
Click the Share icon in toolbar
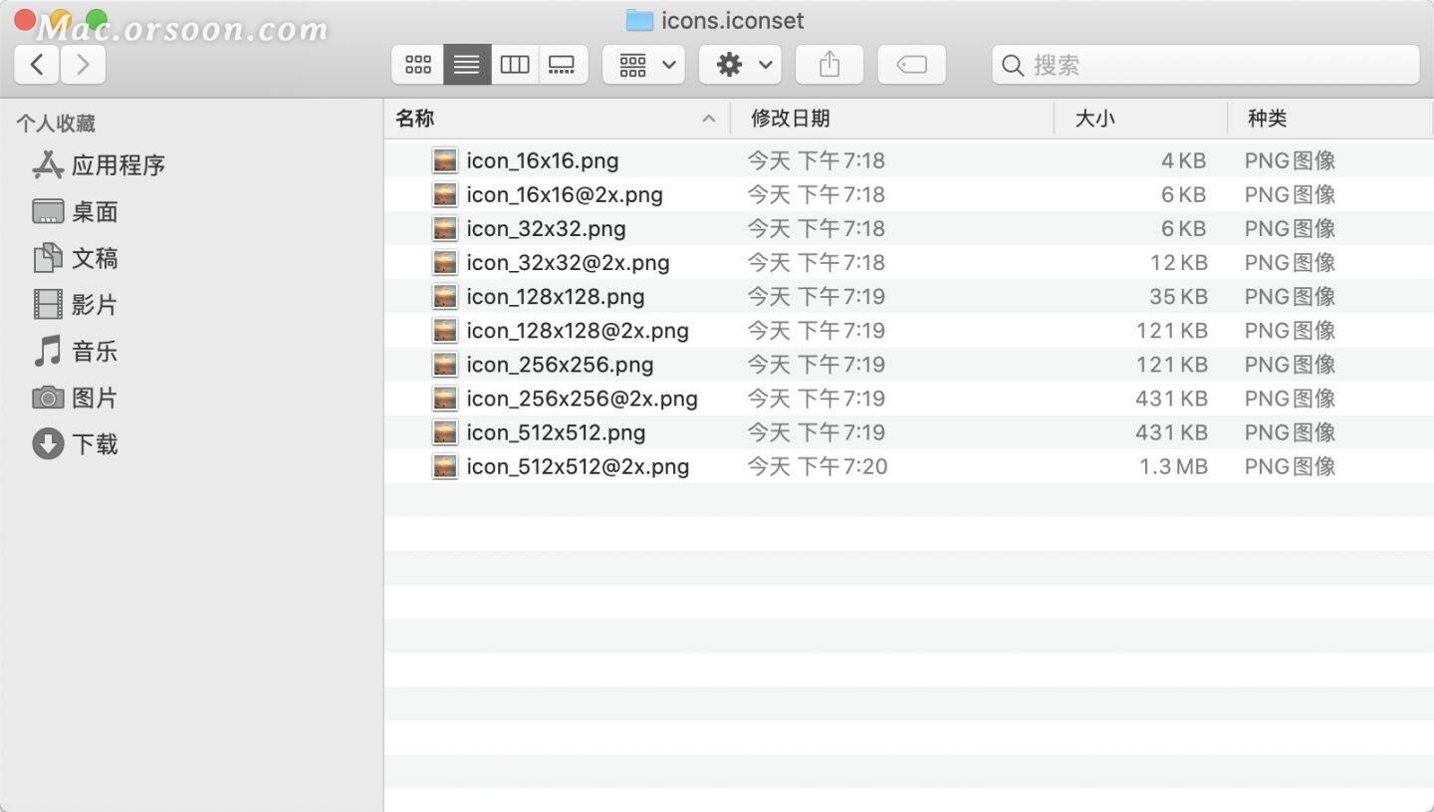tap(829, 64)
